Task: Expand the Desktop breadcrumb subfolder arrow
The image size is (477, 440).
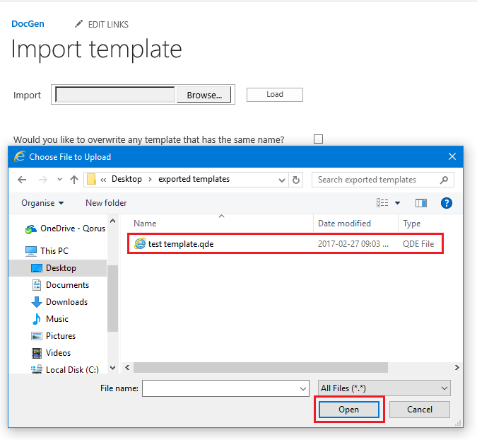Action: [x=150, y=180]
